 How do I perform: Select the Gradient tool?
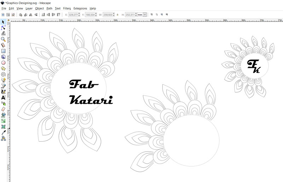tap(3, 121)
